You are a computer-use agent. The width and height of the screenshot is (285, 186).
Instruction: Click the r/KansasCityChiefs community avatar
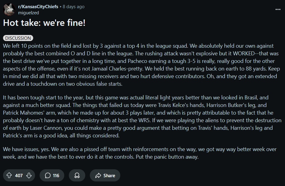pos(9,9)
